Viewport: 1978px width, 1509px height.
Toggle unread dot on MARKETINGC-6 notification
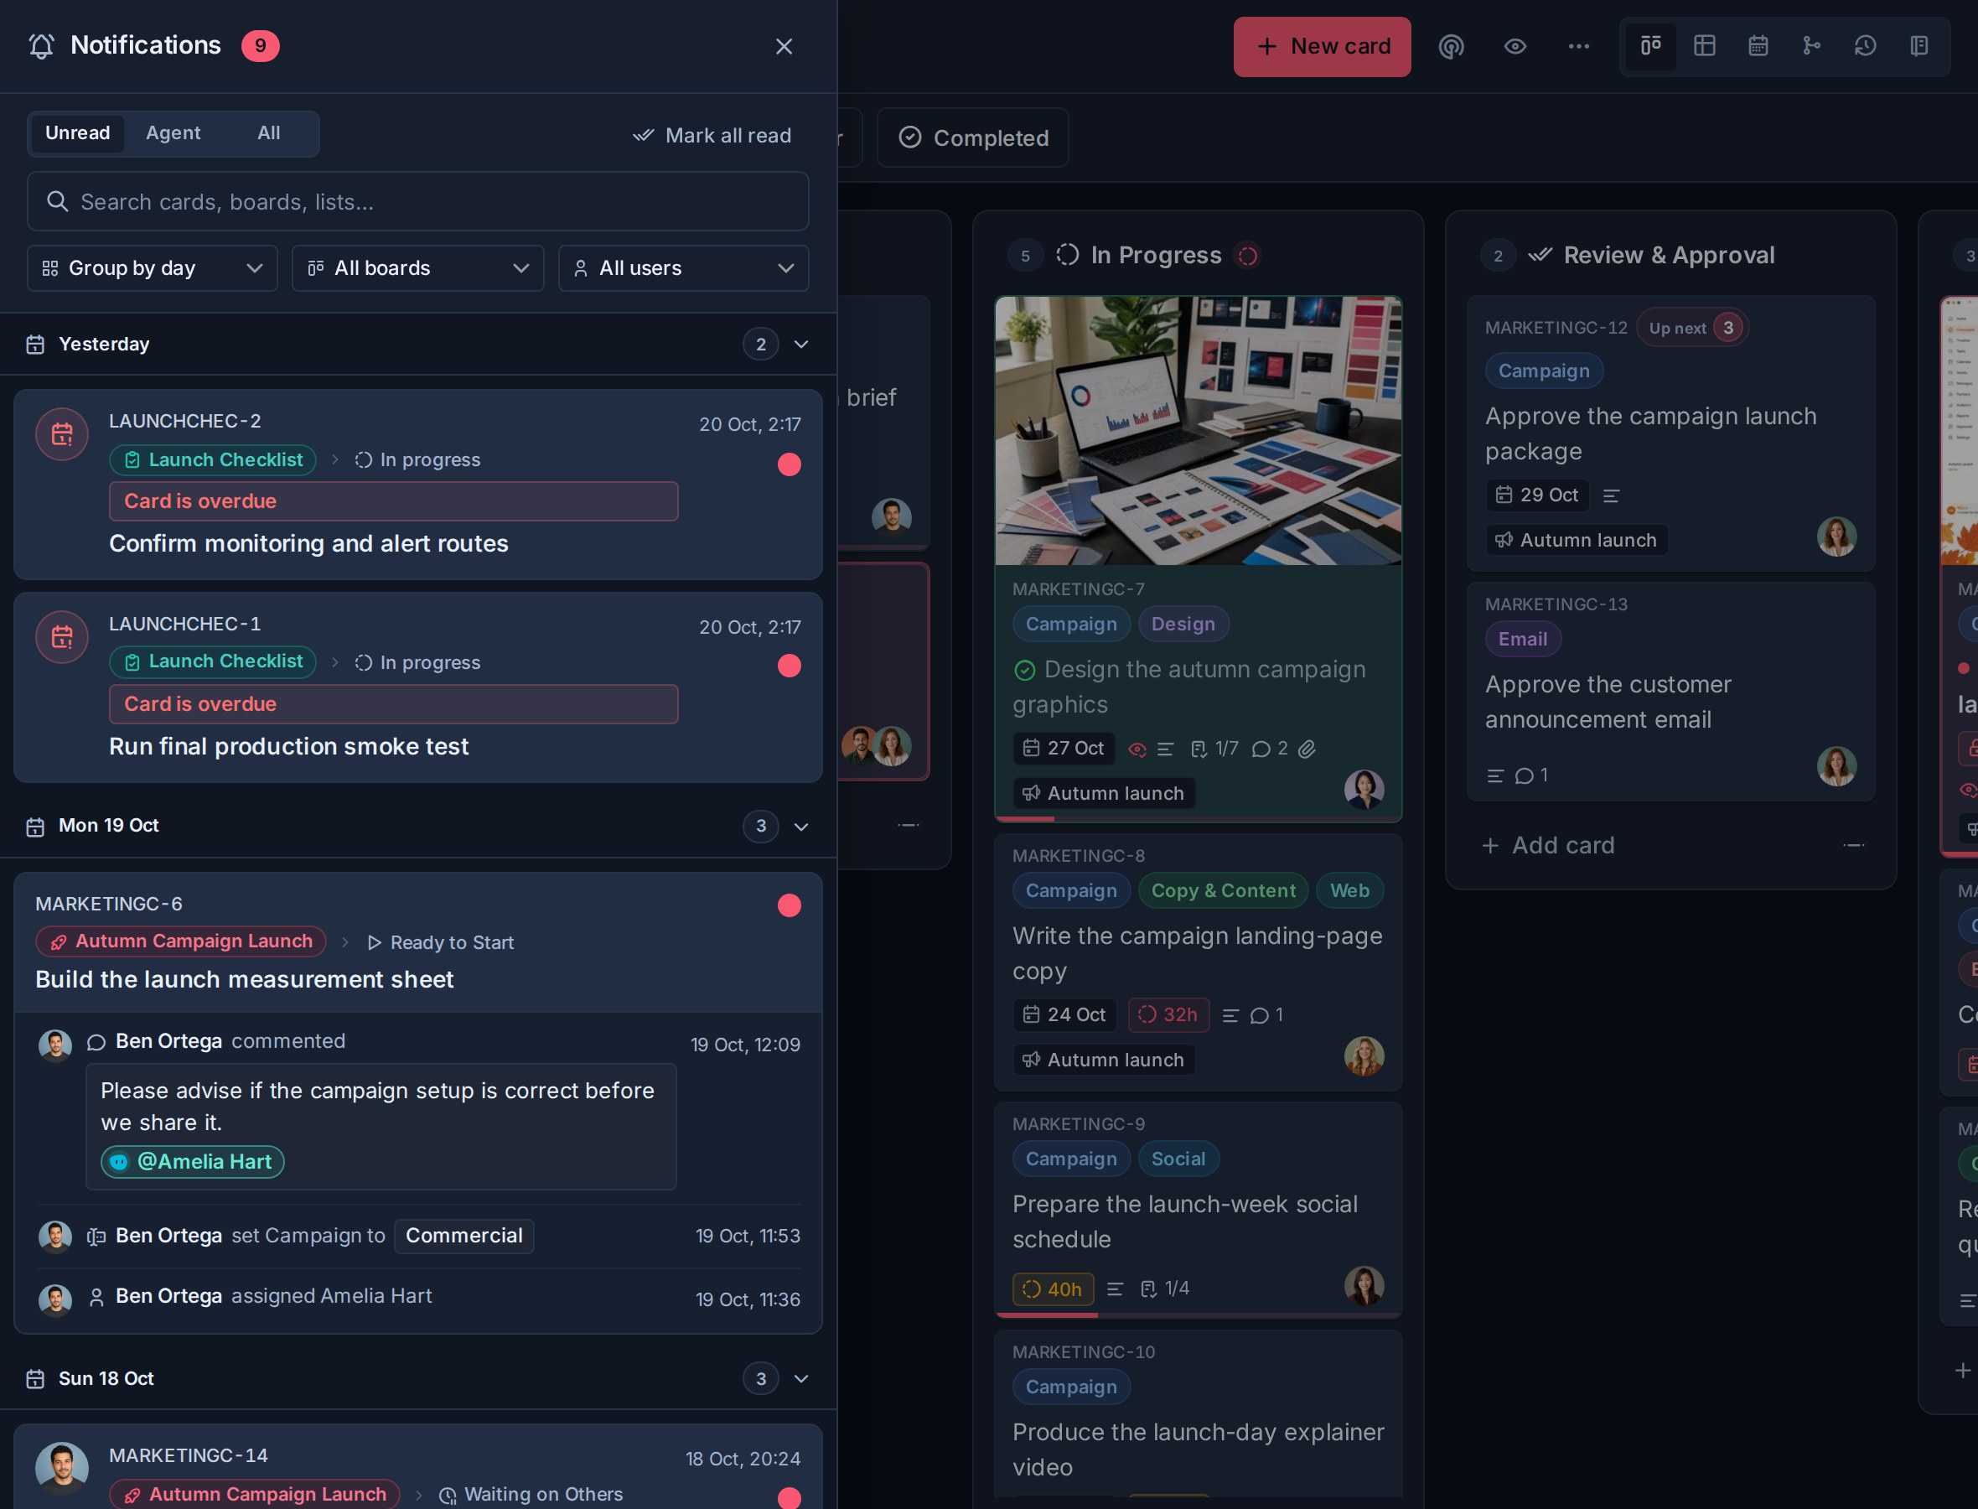point(790,905)
